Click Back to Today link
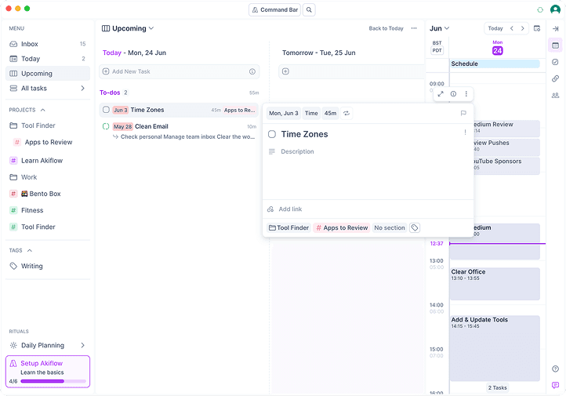Viewport: 566px width, 396px height. click(x=386, y=28)
